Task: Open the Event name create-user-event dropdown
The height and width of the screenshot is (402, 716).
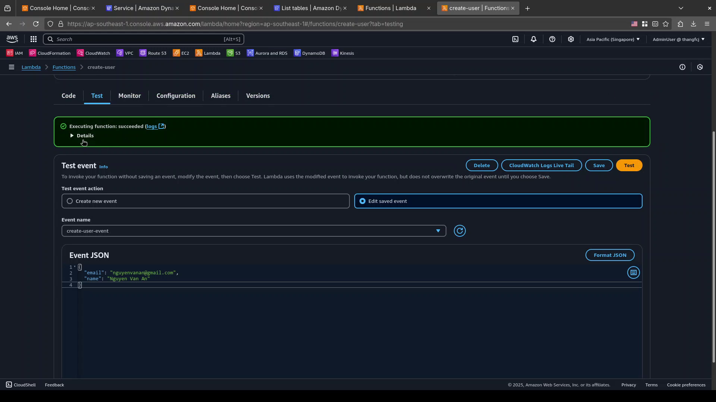Action: point(254,231)
